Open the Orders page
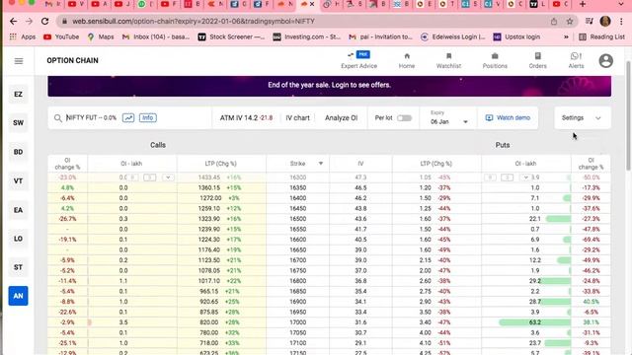Image resolution: width=632 pixels, height=355 pixels. click(x=537, y=61)
